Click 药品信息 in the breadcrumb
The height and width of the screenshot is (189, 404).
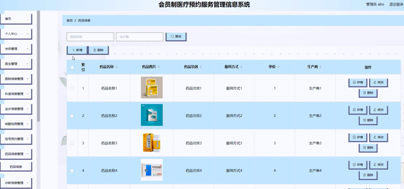(84, 20)
